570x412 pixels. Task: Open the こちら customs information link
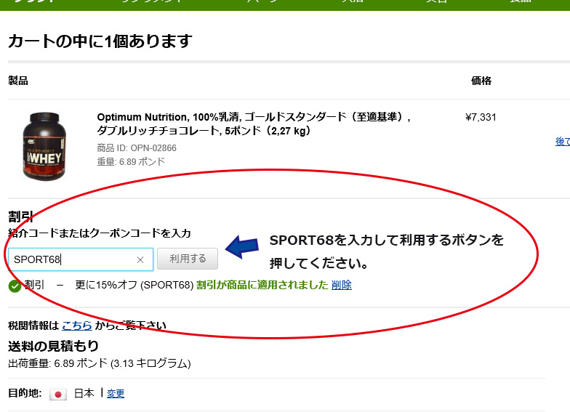(77, 326)
